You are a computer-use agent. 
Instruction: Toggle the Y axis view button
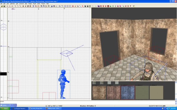coord(68,6)
